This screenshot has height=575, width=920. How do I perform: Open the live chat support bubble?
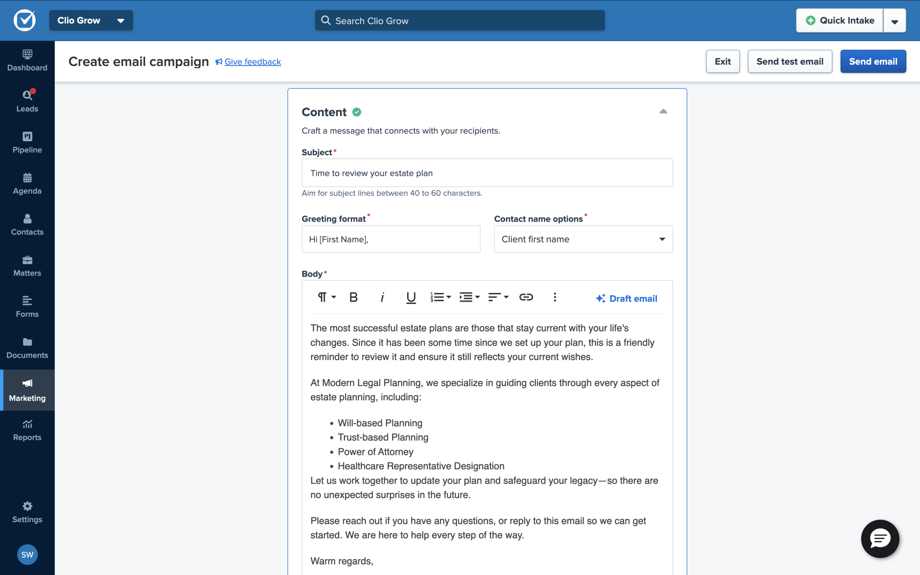[x=880, y=538]
